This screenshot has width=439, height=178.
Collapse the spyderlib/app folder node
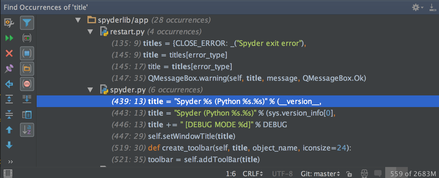78,20
